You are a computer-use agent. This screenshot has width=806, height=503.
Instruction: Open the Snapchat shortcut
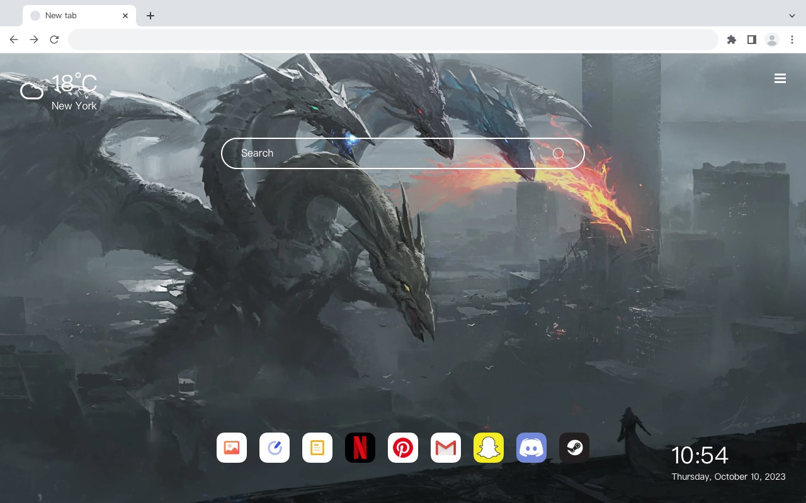[x=489, y=448]
